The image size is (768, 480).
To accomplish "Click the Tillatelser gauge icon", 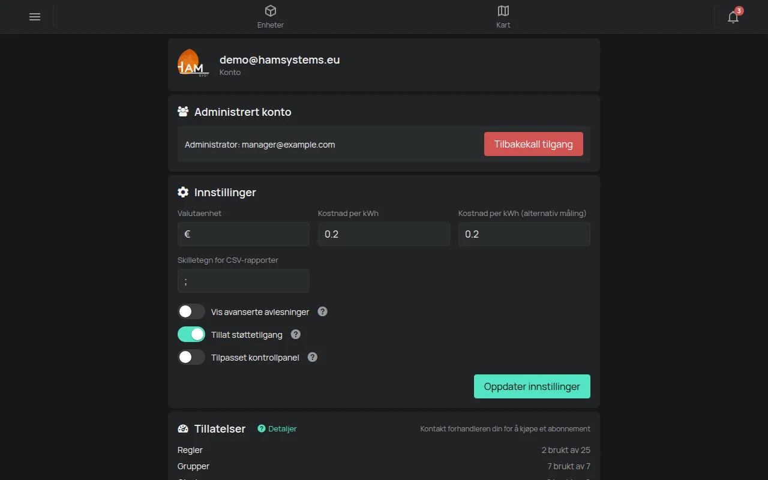I will tap(183, 428).
